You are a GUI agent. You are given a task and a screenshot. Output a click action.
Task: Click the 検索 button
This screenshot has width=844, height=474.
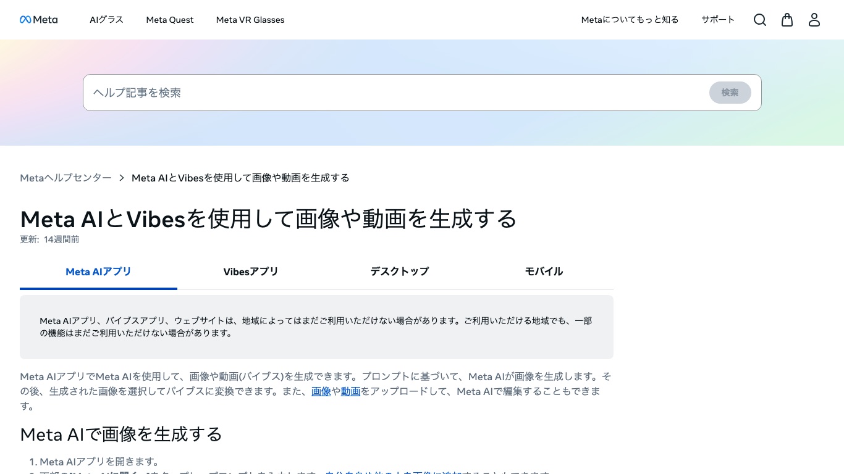click(730, 93)
